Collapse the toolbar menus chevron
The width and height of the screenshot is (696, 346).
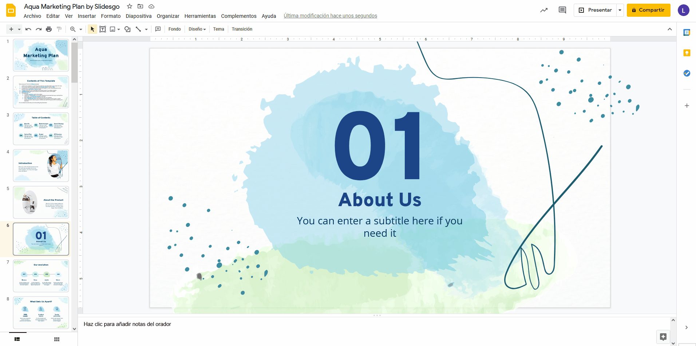[x=669, y=29]
